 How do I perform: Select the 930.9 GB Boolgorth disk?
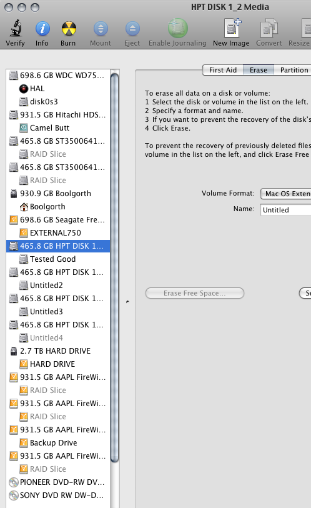click(x=58, y=194)
